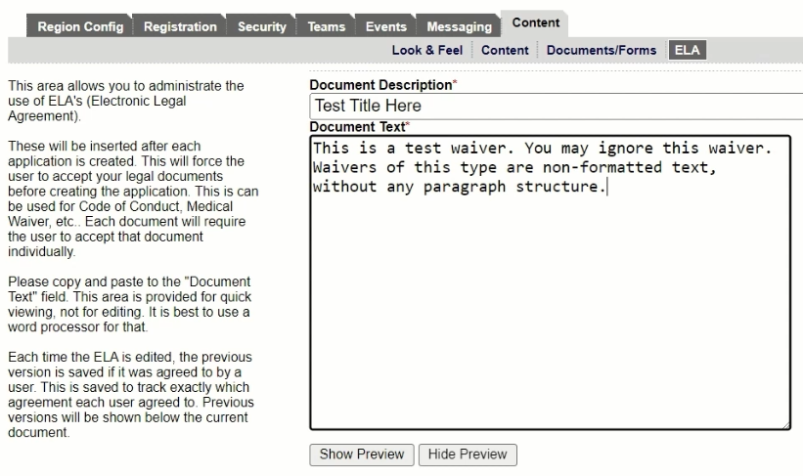
Task: Go to the Teams tab
Action: pos(326,28)
